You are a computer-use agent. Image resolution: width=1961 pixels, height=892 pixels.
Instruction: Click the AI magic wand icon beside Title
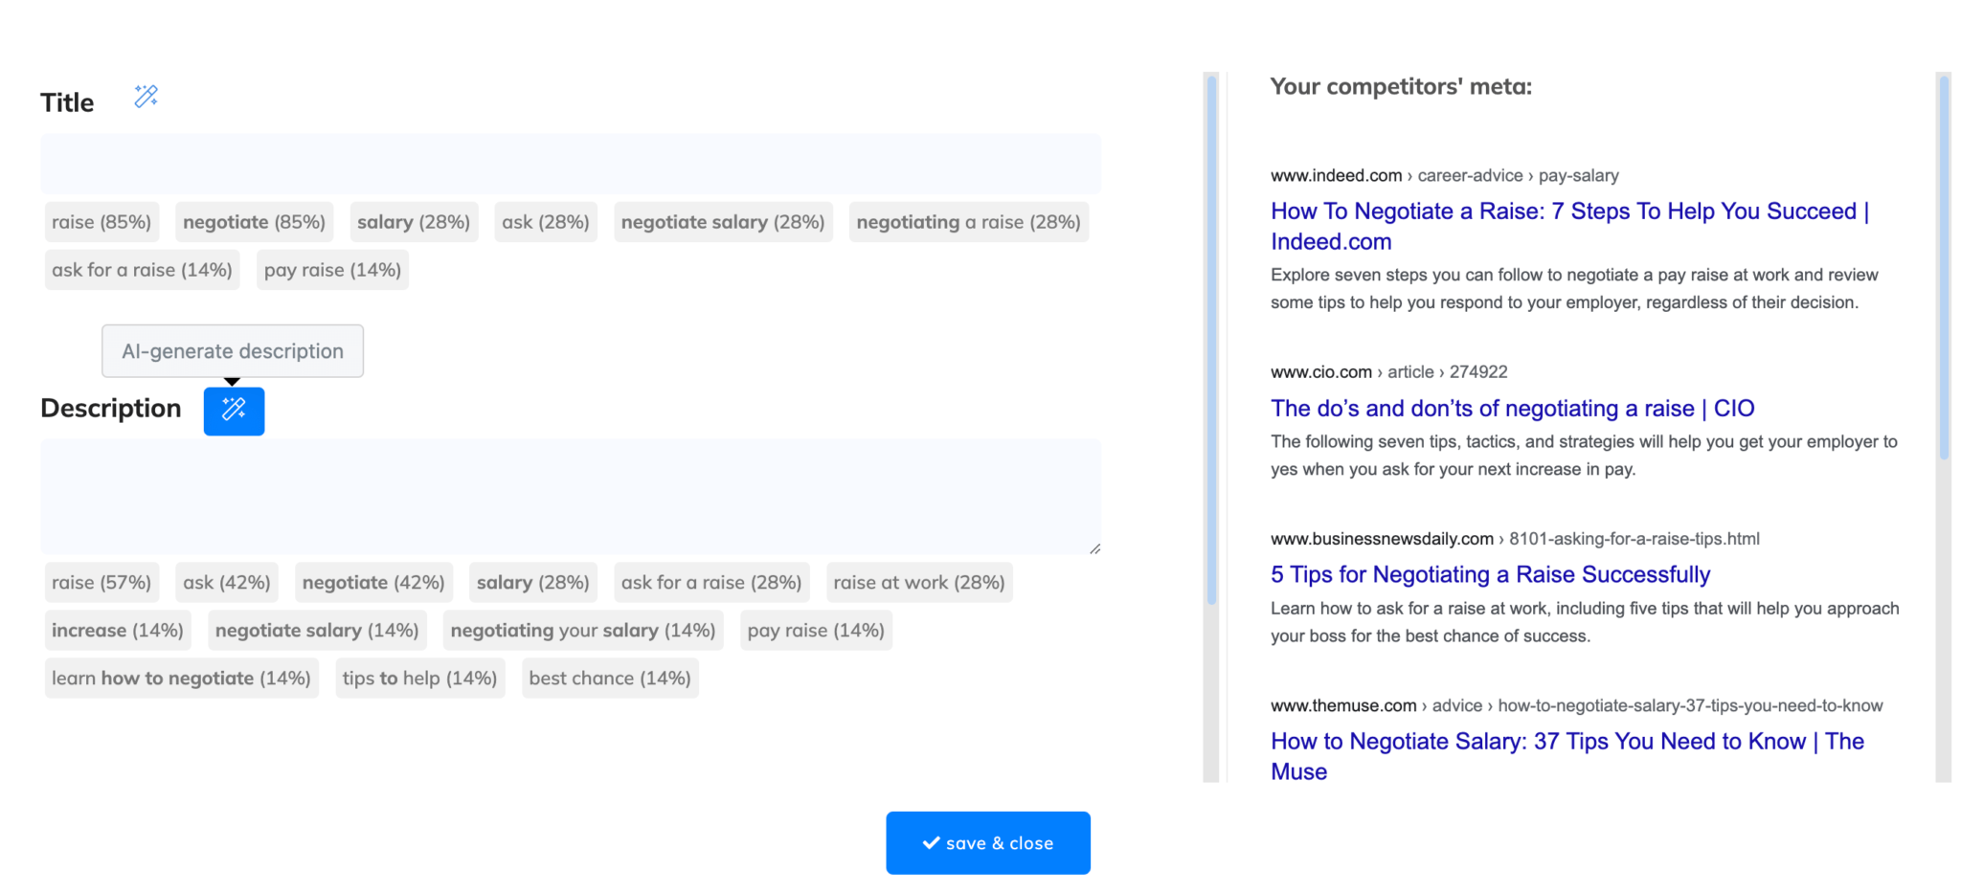[x=146, y=97]
